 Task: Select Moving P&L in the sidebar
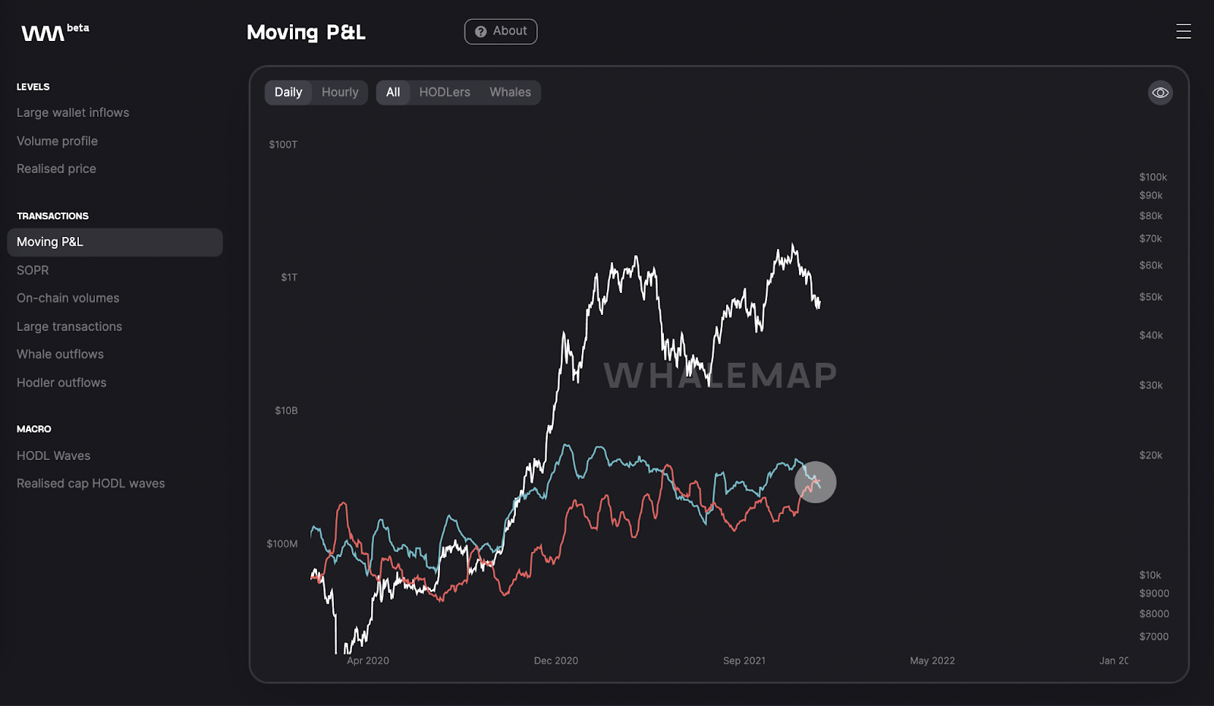tap(49, 241)
